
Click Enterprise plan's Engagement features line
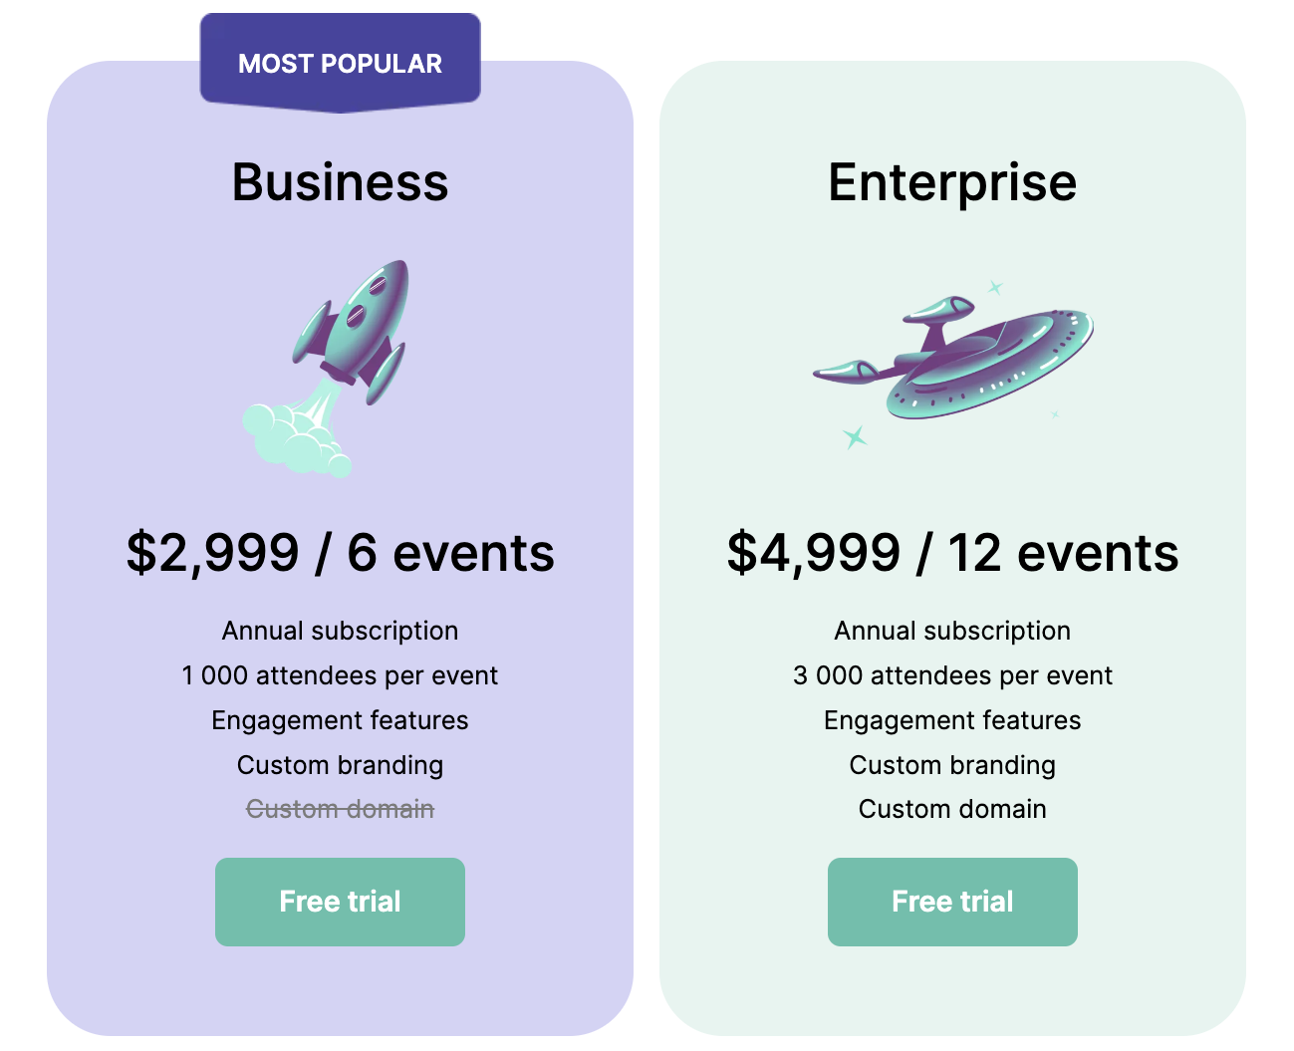[x=952, y=720]
